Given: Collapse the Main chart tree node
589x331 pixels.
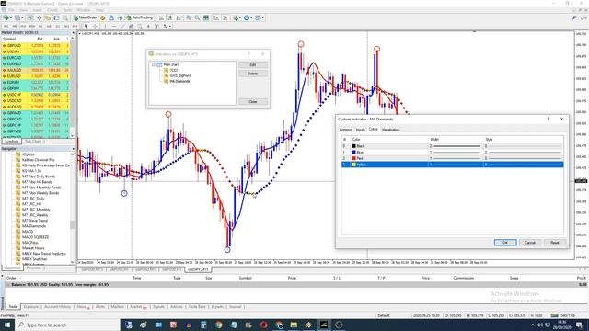Looking at the screenshot, I should point(154,64).
